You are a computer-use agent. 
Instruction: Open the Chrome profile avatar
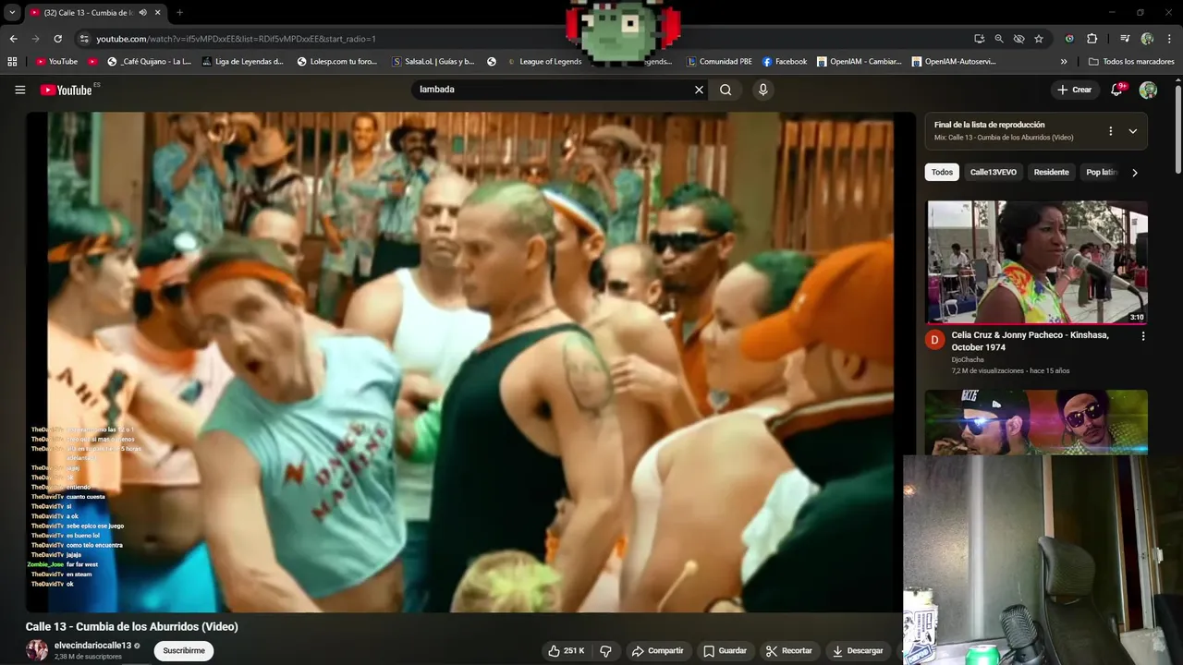(x=1147, y=39)
